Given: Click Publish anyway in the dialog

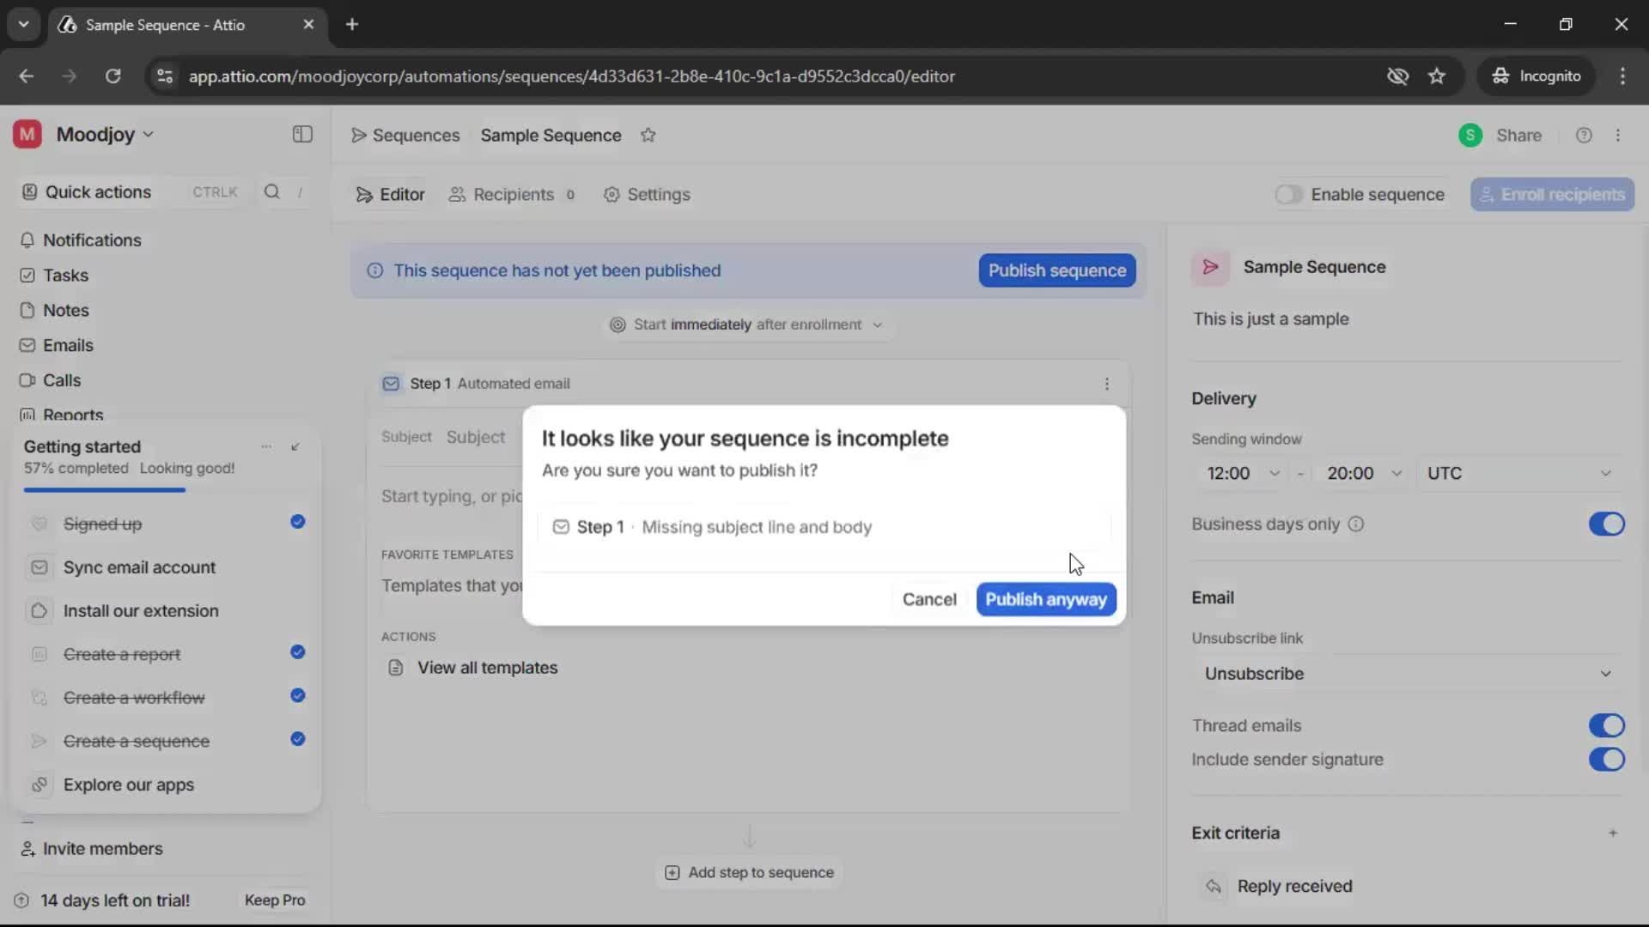Looking at the screenshot, I should [x=1045, y=599].
